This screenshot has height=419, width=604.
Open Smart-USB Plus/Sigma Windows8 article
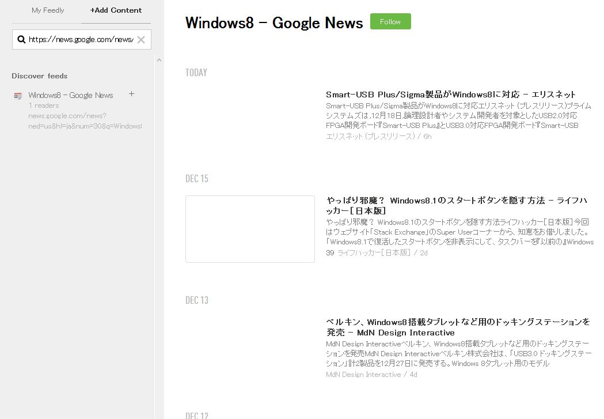450,95
